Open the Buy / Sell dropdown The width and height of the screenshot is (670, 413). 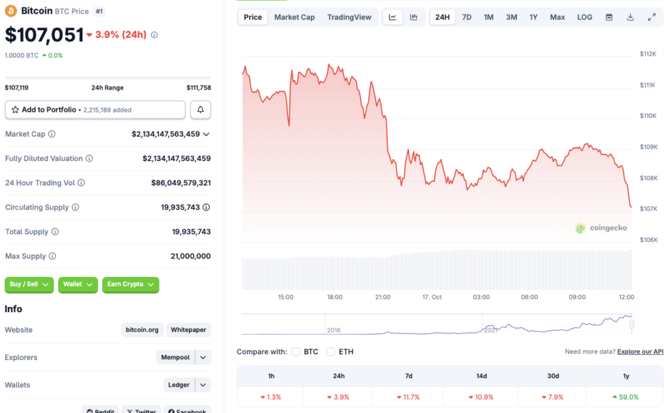coord(29,285)
